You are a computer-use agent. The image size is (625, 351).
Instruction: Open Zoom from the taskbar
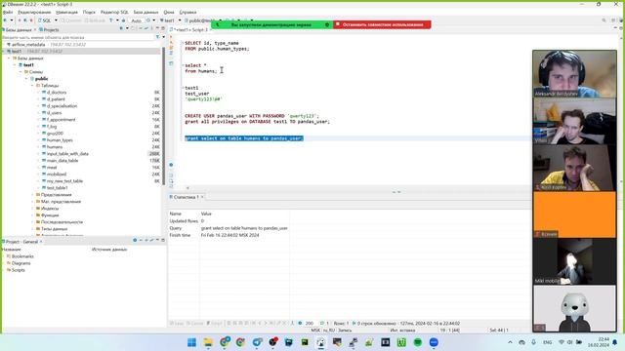coord(434,342)
